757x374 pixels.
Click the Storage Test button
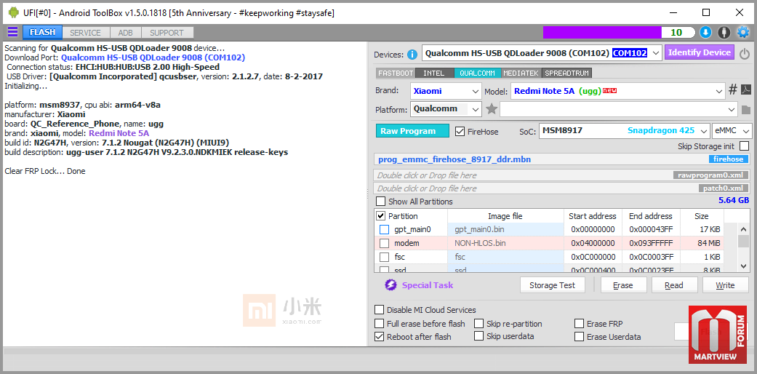(x=553, y=285)
